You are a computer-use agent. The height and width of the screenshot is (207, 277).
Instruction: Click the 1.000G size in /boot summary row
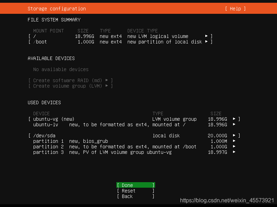pyautogui.click(x=86, y=42)
